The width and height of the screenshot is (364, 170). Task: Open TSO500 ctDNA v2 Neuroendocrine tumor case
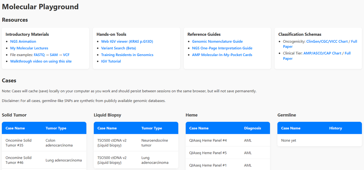pos(112,143)
